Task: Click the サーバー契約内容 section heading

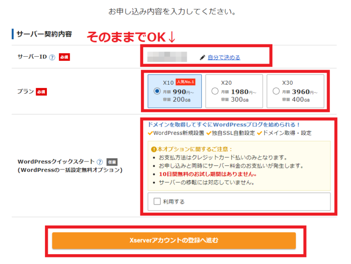Action: 44,34
